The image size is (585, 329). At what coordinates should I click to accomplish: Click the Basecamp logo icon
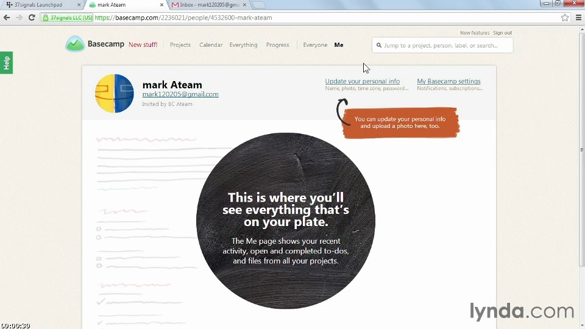point(75,44)
